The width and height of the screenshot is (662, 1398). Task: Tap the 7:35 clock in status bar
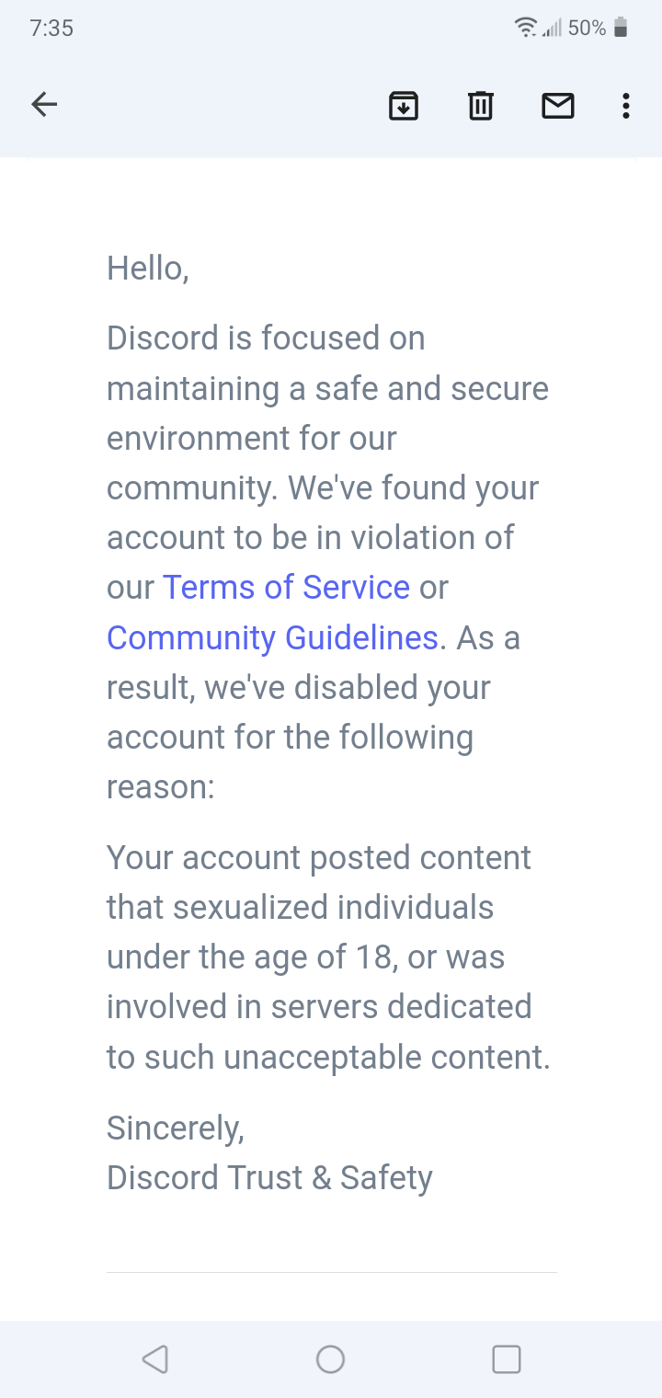click(51, 28)
